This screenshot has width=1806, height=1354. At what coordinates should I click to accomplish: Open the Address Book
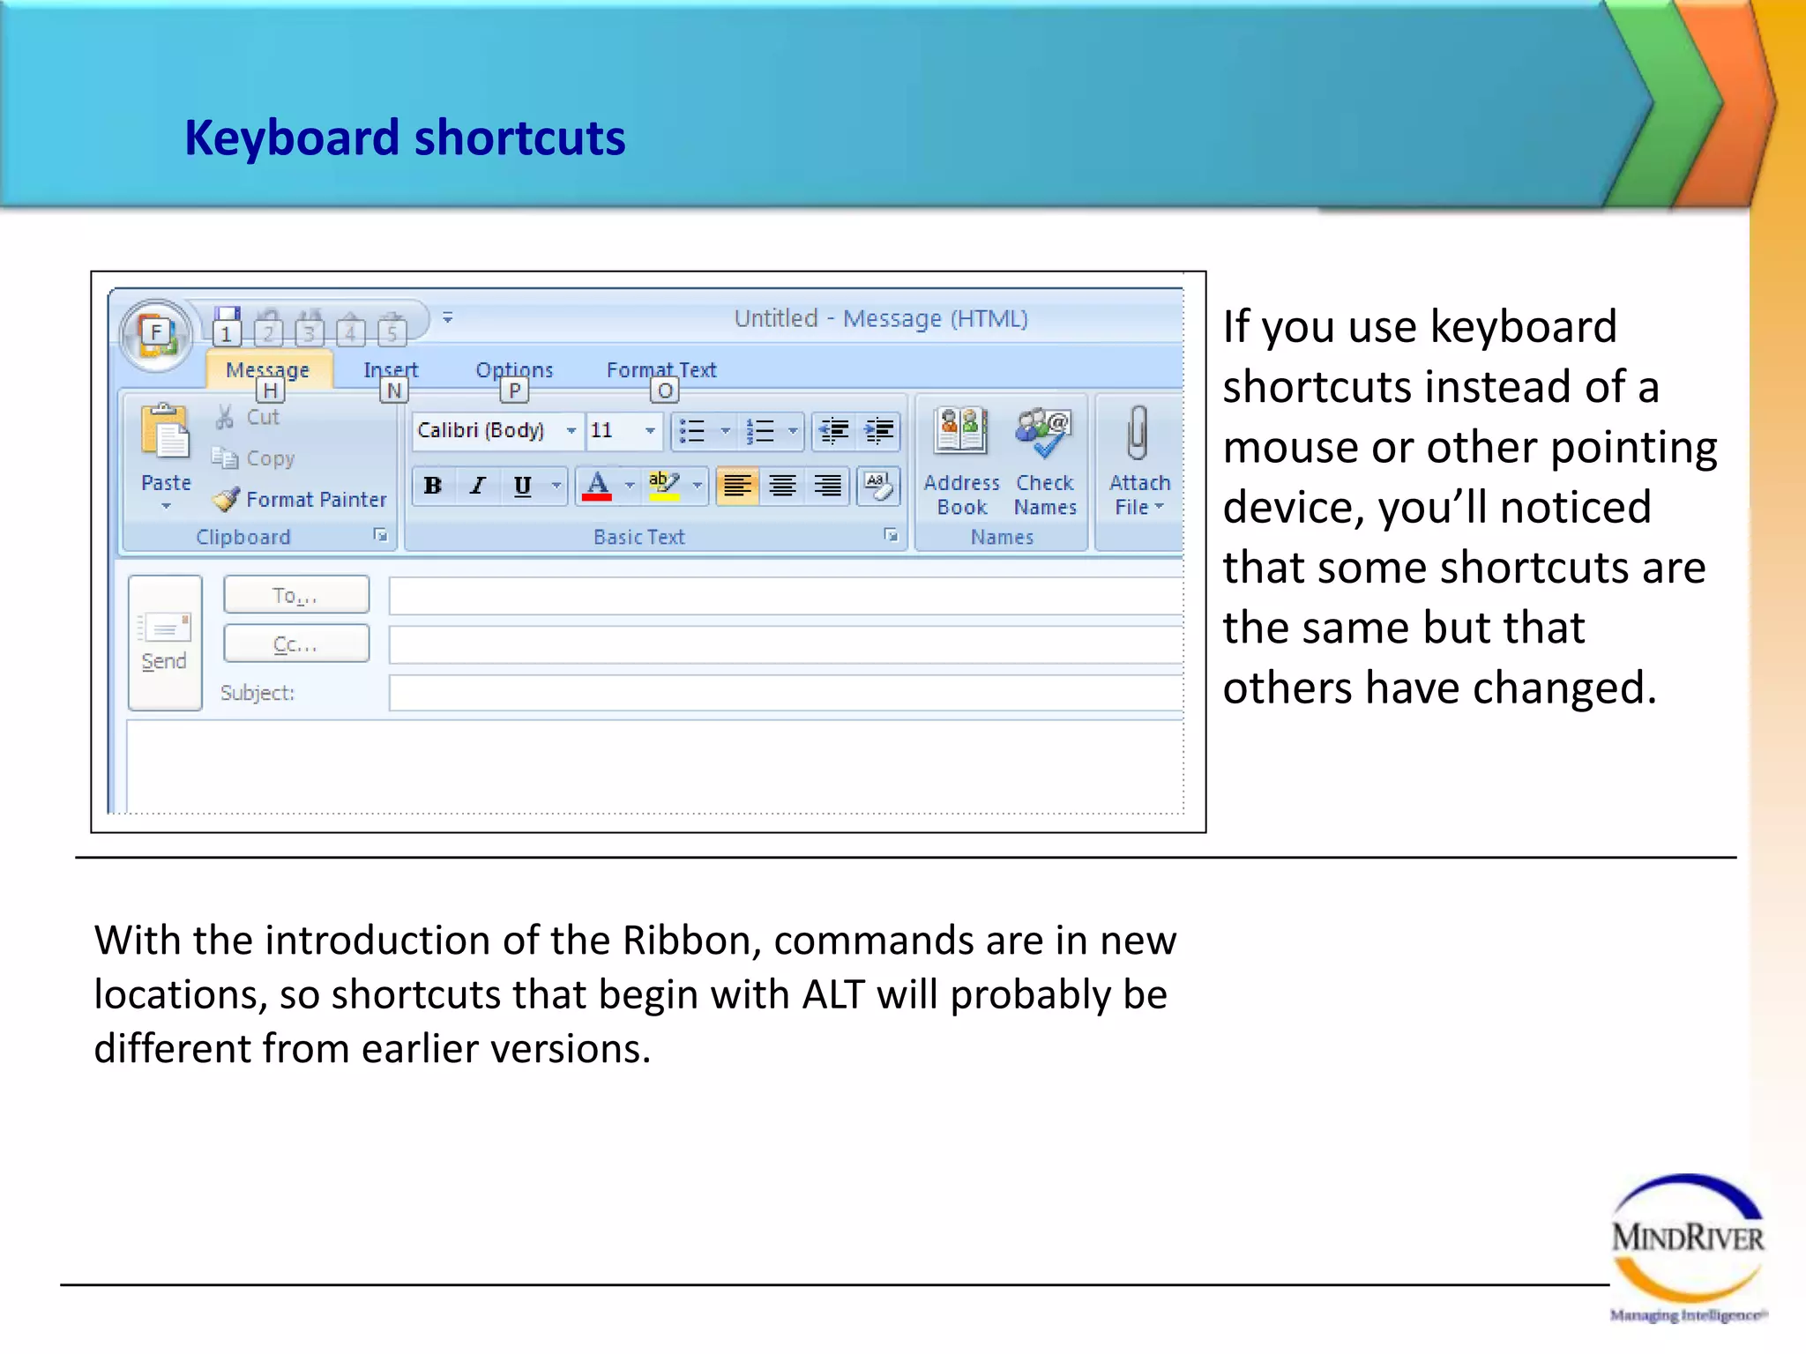click(961, 461)
